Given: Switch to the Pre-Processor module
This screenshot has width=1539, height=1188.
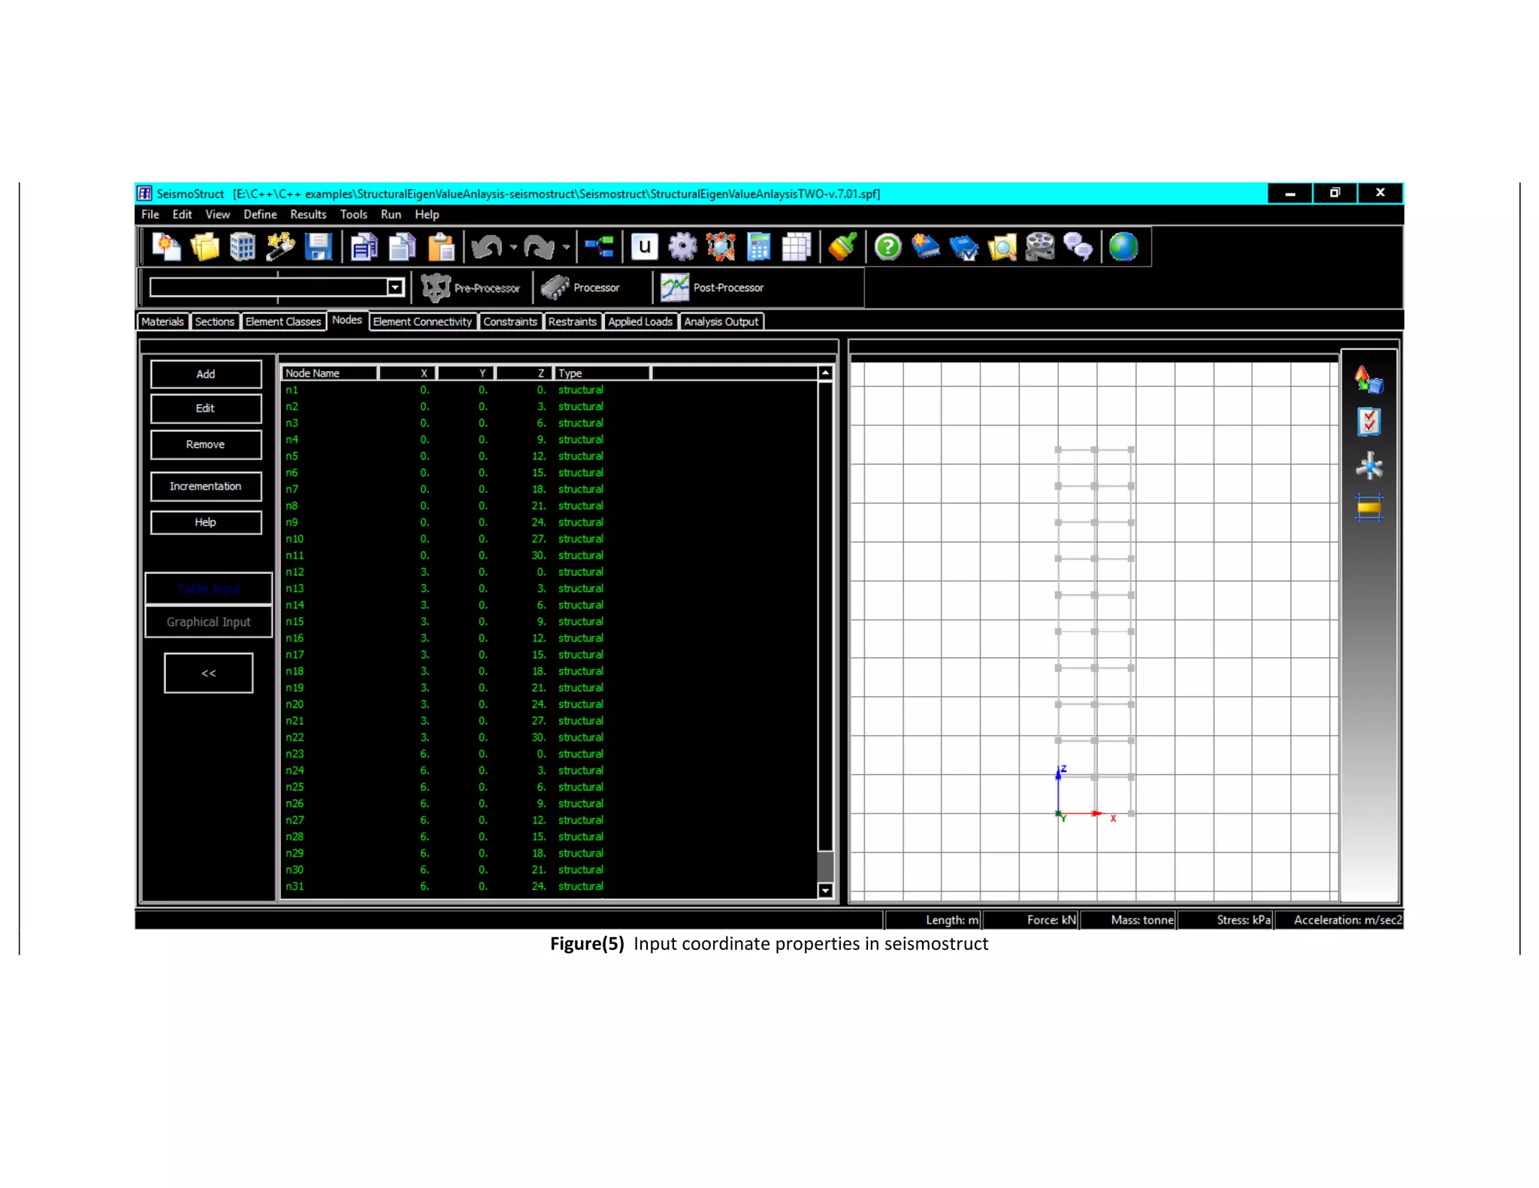Looking at the screenshot, I should coord(471,288).
